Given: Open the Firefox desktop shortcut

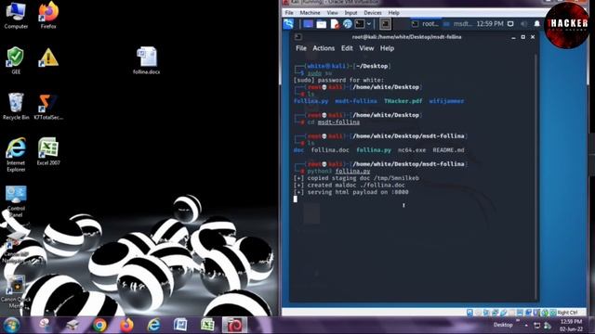Looking at the screenshot, I should [48, 16].
